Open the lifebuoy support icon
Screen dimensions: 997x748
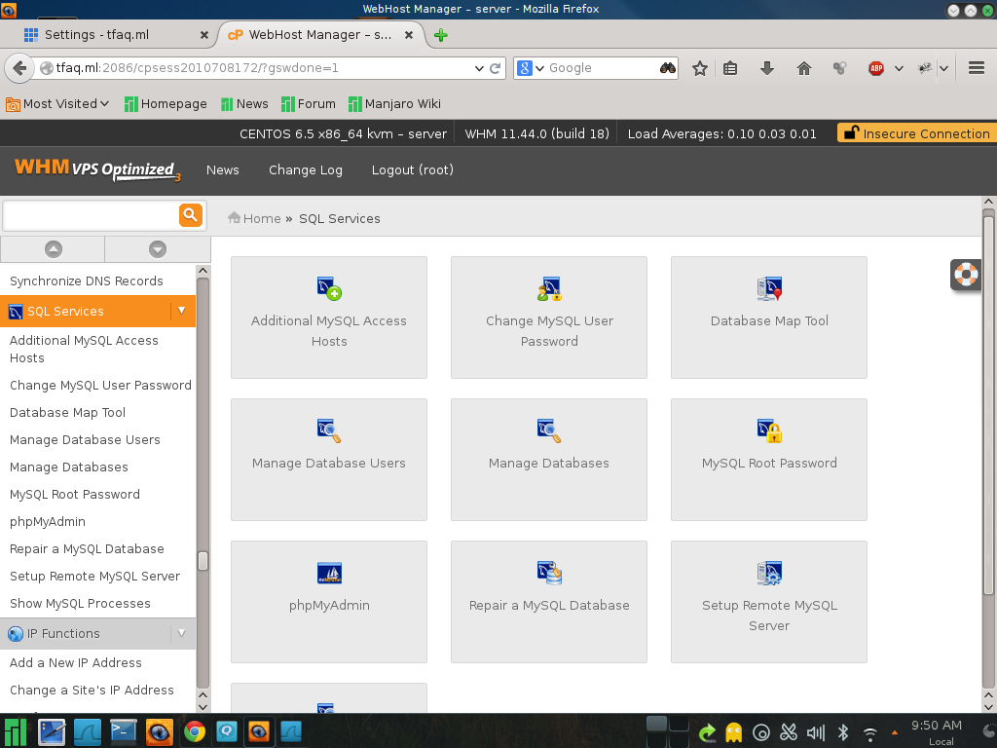(x=966, y=275)
